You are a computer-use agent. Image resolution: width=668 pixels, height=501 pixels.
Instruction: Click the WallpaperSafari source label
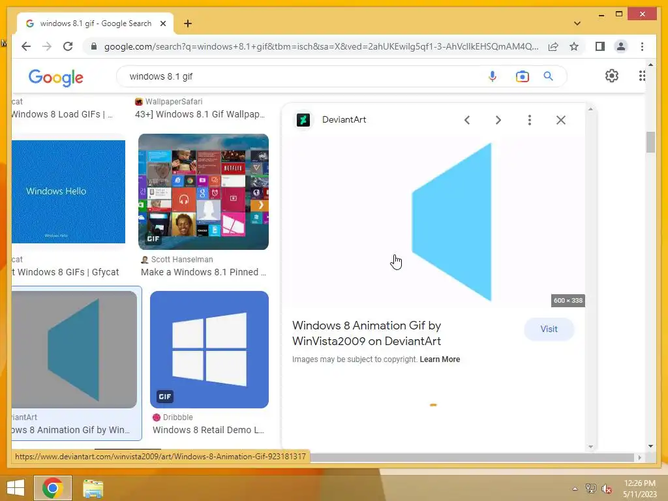tap(174, 101)
